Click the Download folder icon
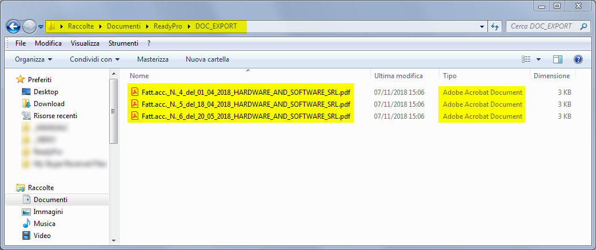 click(26, 104)
